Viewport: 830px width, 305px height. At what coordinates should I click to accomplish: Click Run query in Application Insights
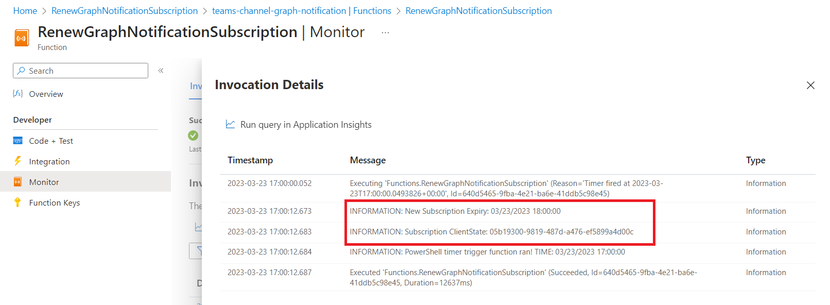[x=306, y=125]
